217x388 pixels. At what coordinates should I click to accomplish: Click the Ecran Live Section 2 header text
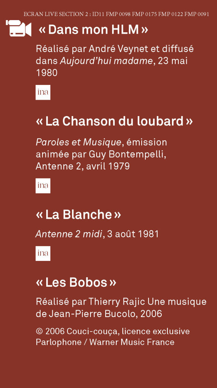pos(116,14)
